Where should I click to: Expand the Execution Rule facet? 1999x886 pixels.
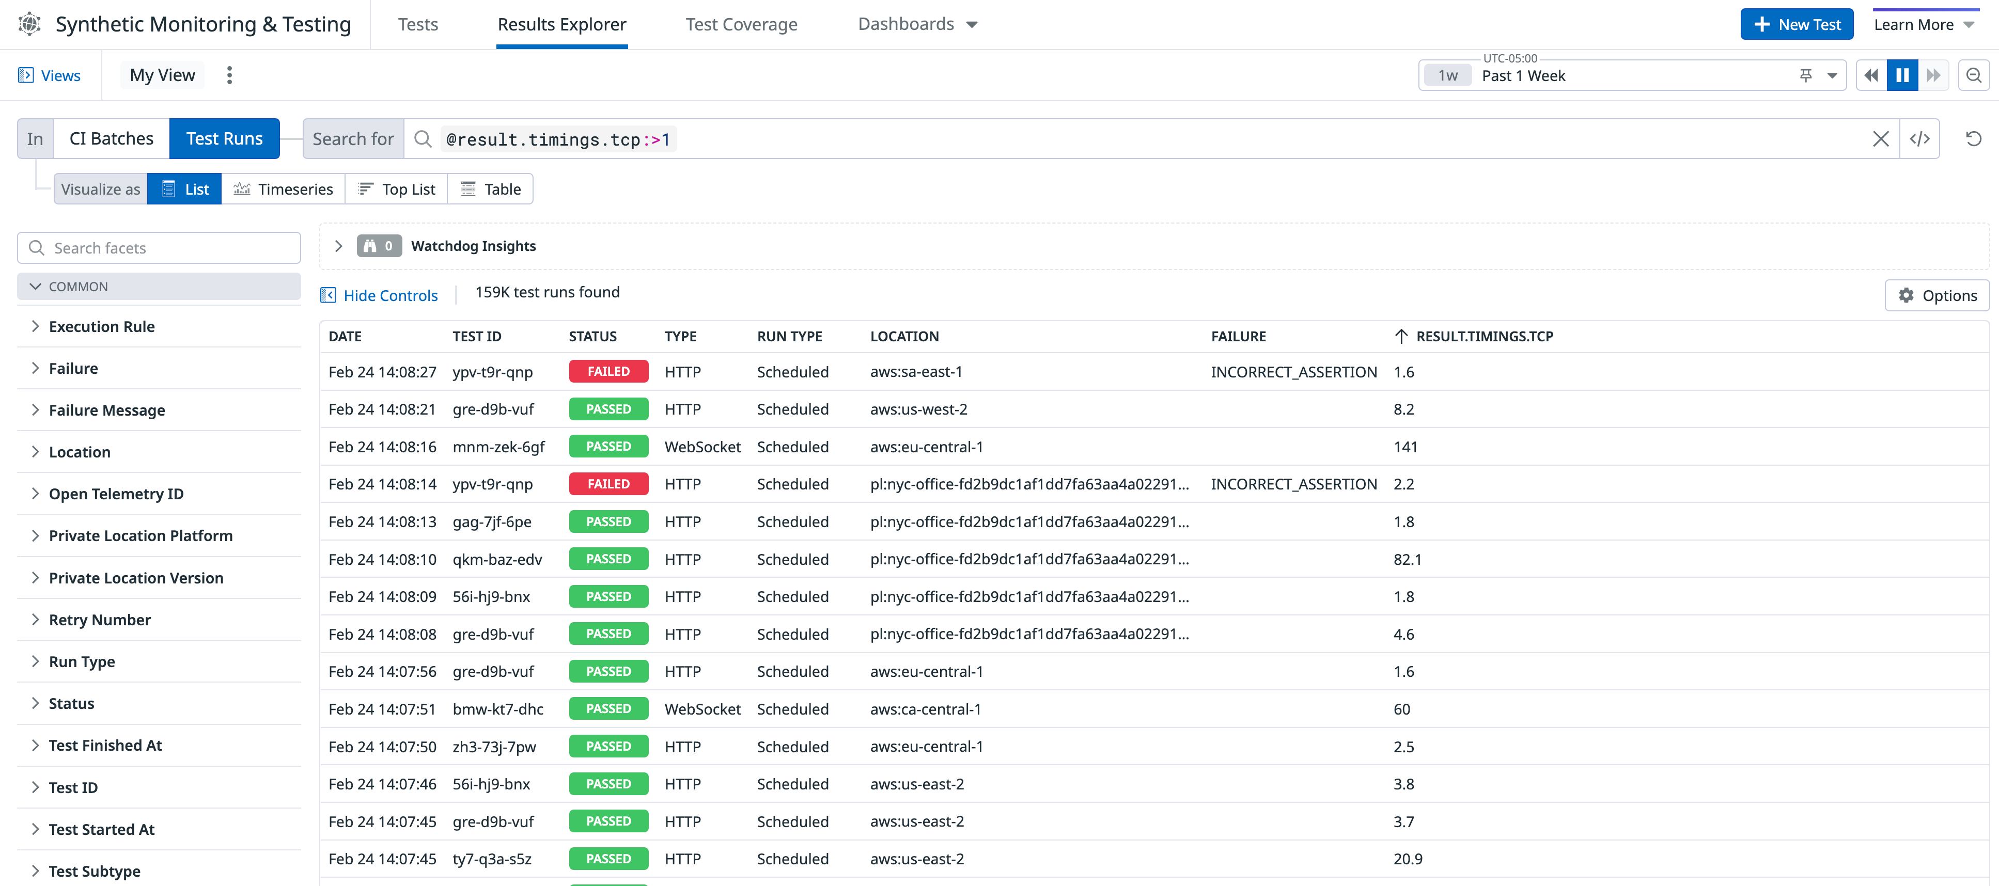coord(159,327)
